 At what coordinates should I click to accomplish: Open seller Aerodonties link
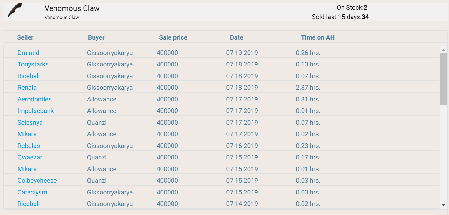[35, 99]
